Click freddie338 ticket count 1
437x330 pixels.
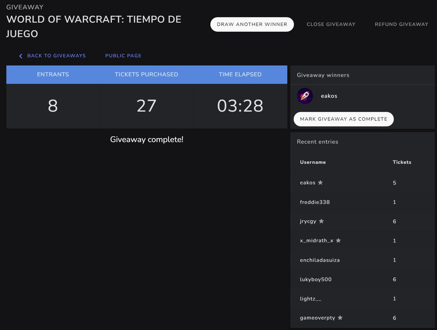[394, 202]
